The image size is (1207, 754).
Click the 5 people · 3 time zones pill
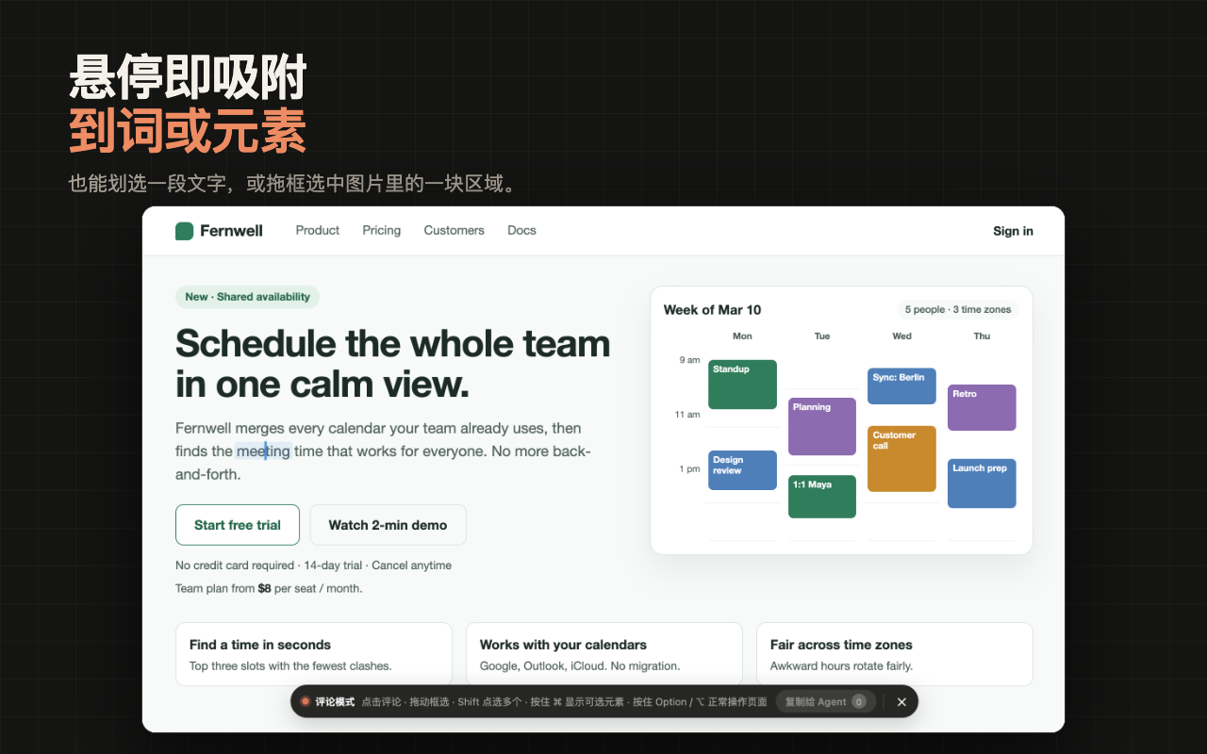[958, 309]
